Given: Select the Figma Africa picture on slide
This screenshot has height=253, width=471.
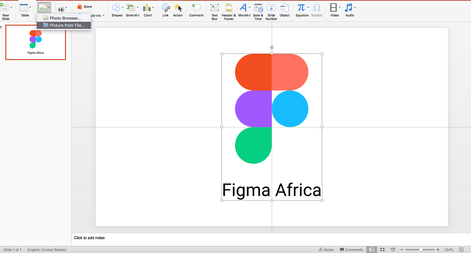Looking at the screenshot, I should [x=272, y=127].
